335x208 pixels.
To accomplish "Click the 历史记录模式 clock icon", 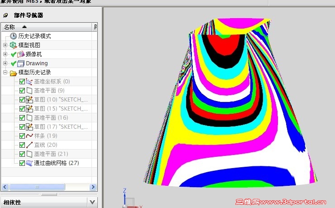I will pyautogui.click(x=13, y=36).
